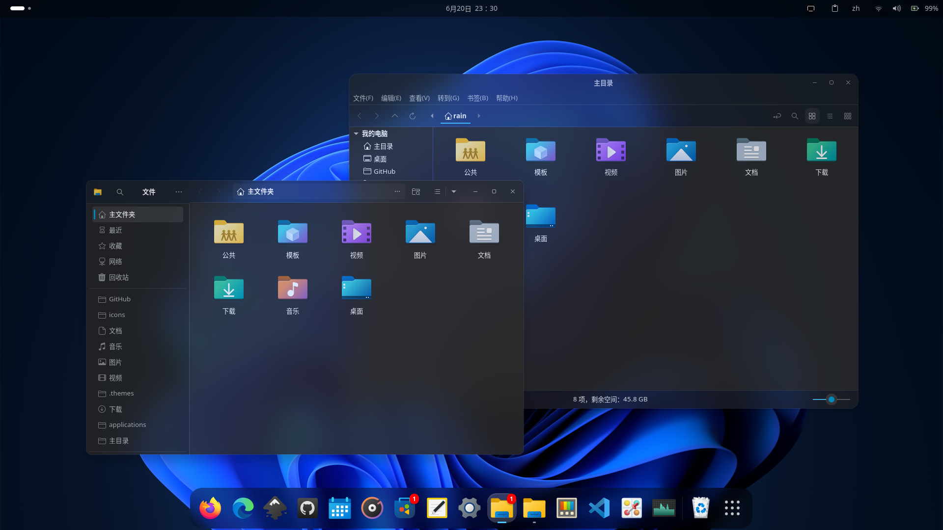Toggle compact view in the 主目录 window
The width and height of the screenshot is (943, 530).
point(848,116)
